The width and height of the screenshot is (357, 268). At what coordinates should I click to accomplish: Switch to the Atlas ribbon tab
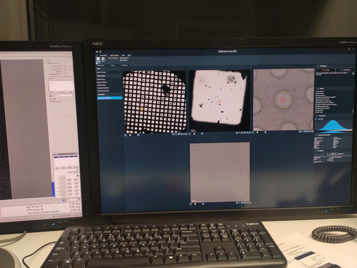click(123, 55)
